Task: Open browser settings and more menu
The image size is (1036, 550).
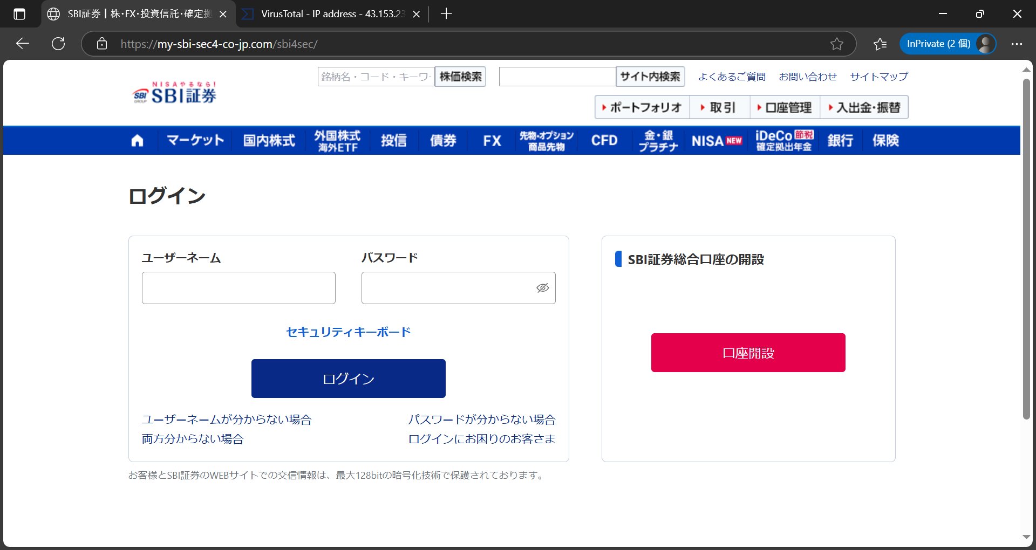Action: (1017, 44)
